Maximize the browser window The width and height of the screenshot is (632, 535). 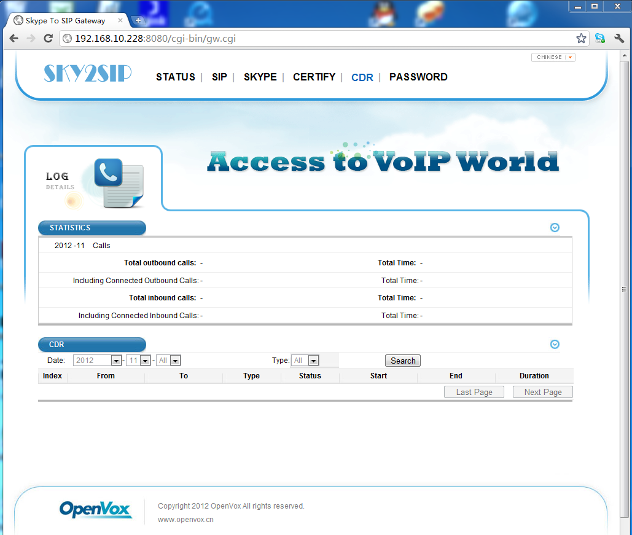595,7
